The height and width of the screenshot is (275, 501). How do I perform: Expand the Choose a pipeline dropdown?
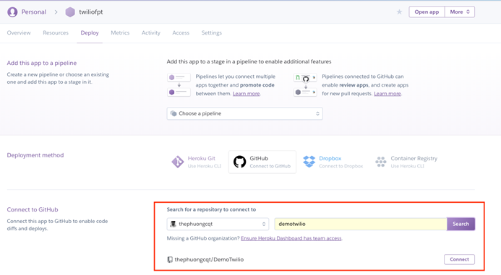[245, 113]
